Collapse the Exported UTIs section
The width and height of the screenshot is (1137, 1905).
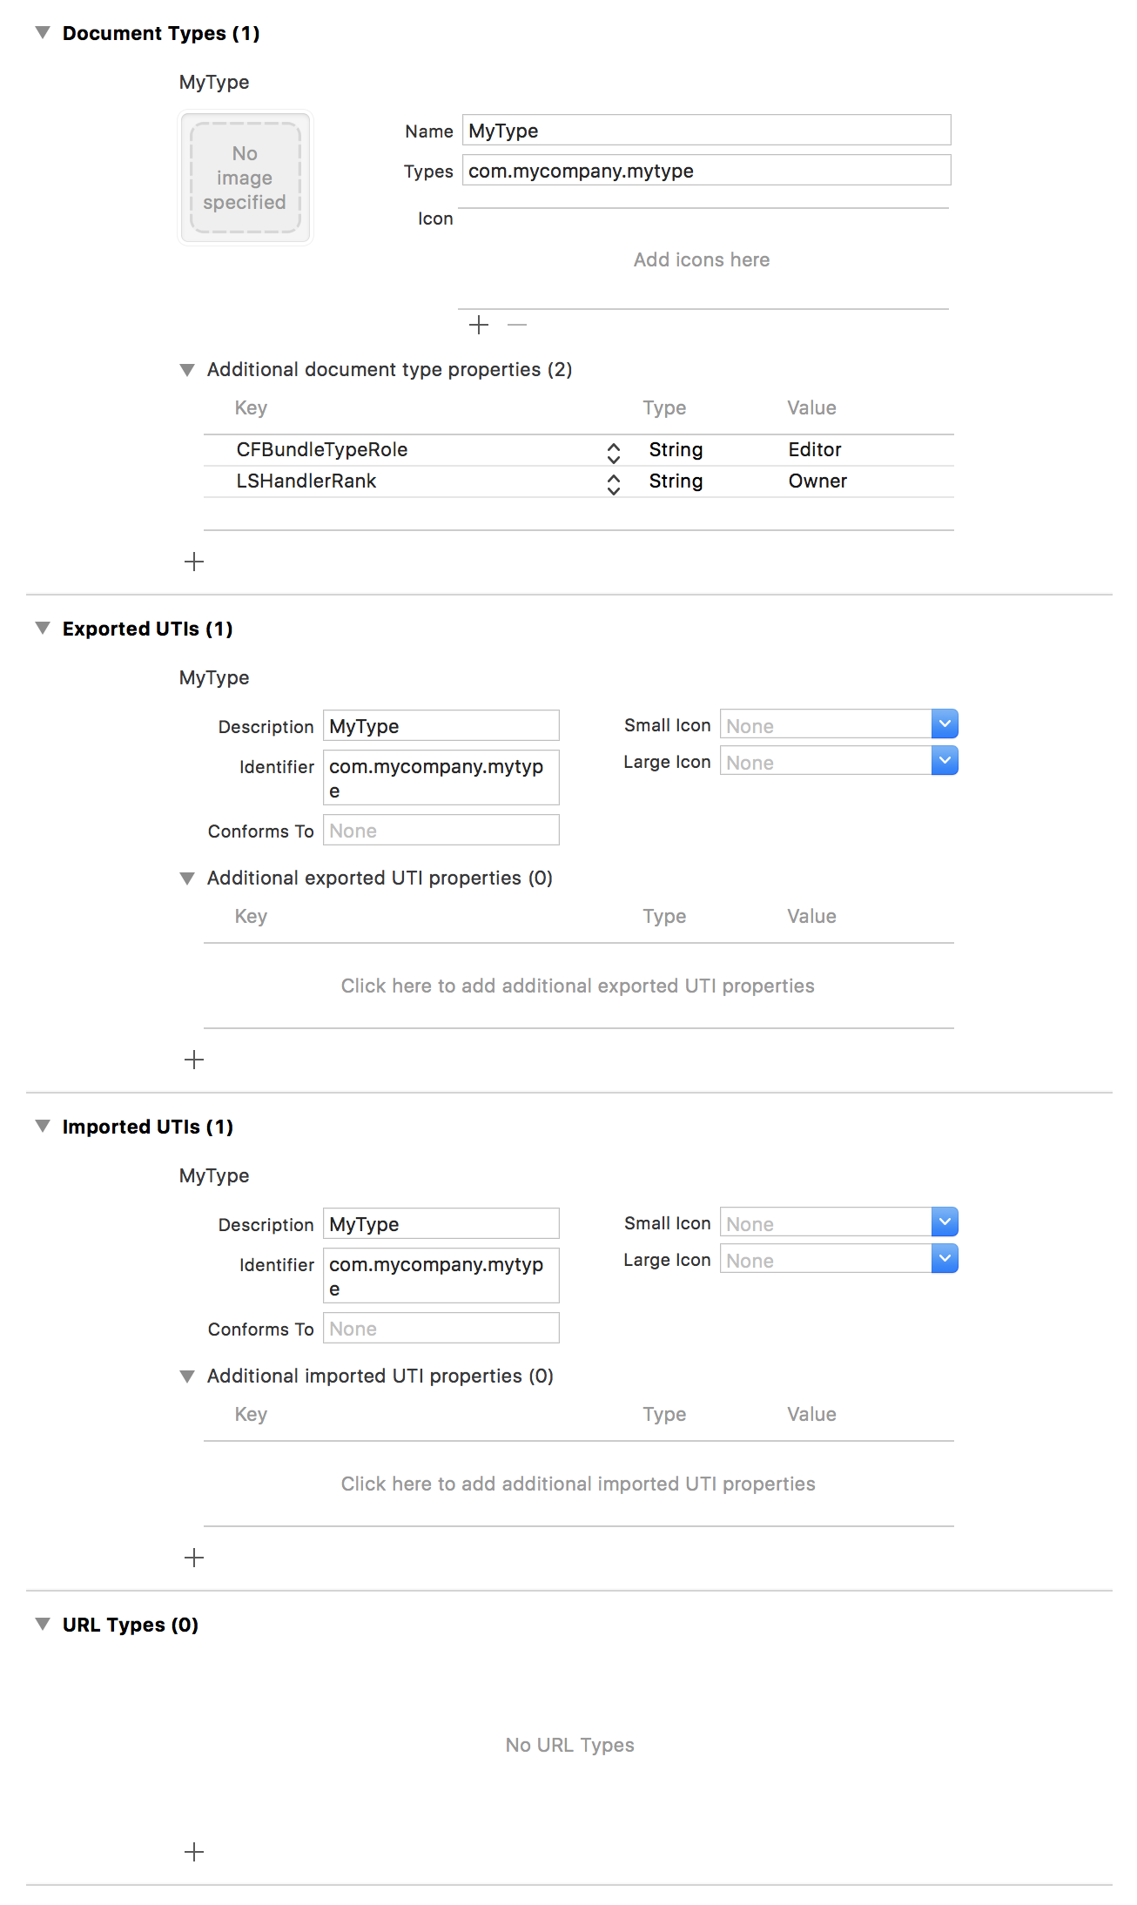pos(43,629)
